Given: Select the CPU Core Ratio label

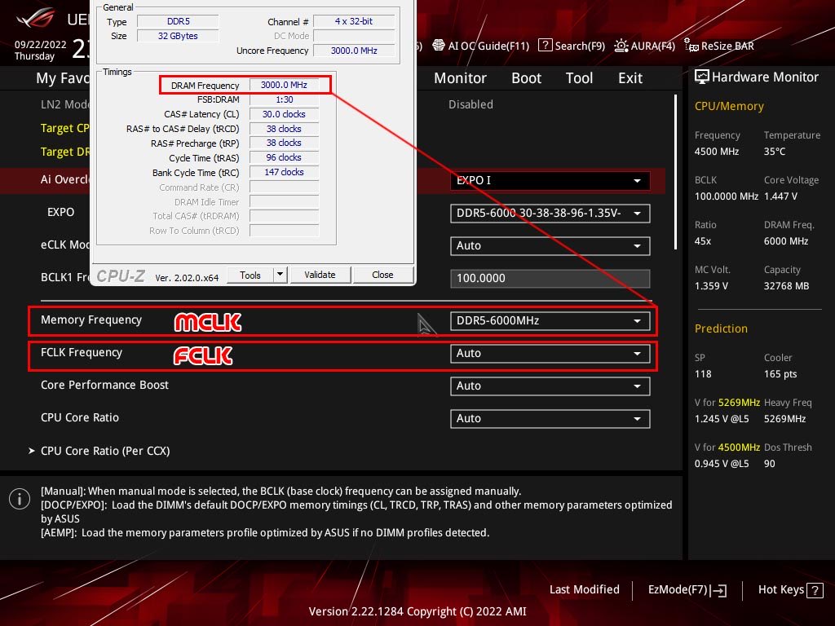Looking at the screenshot, I should pyautogui.click(x=80, y=418).
